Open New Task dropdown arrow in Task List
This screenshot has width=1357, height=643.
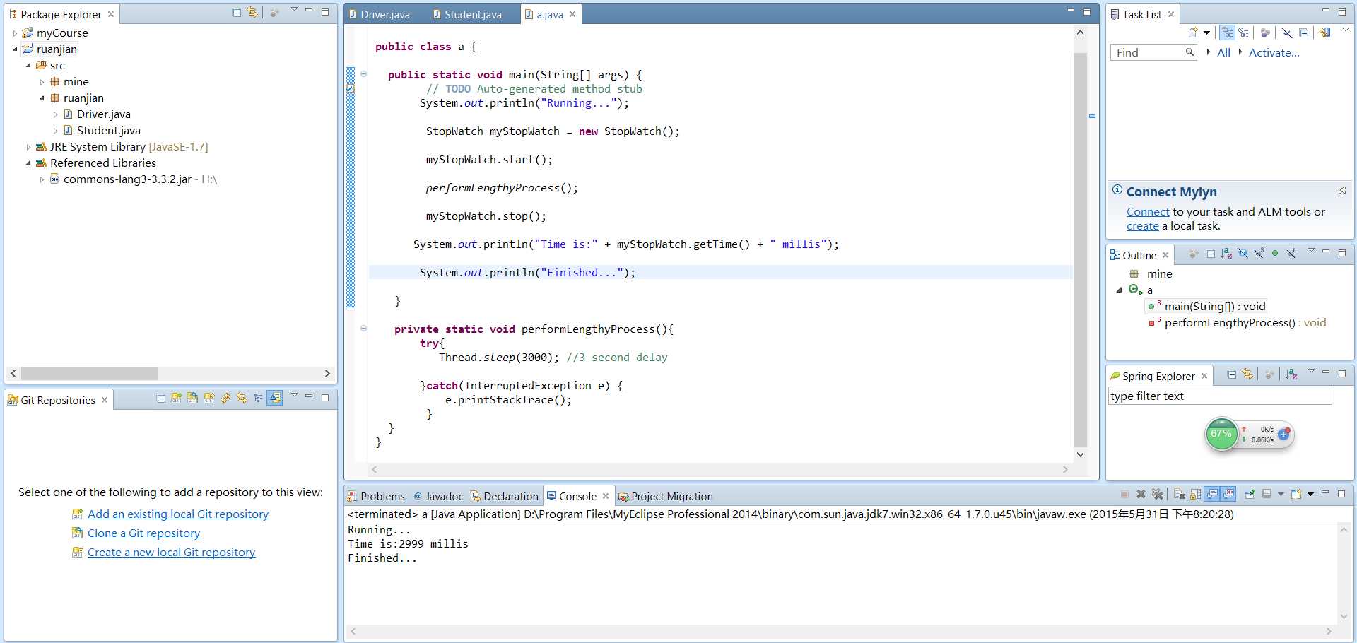[1206, 33]
